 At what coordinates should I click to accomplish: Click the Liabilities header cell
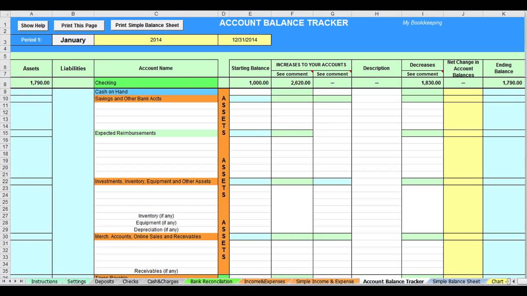(73, 68)
